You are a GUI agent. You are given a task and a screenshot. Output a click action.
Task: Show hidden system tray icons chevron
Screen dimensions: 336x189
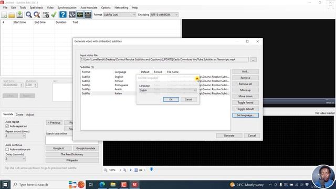coord(270,184)
